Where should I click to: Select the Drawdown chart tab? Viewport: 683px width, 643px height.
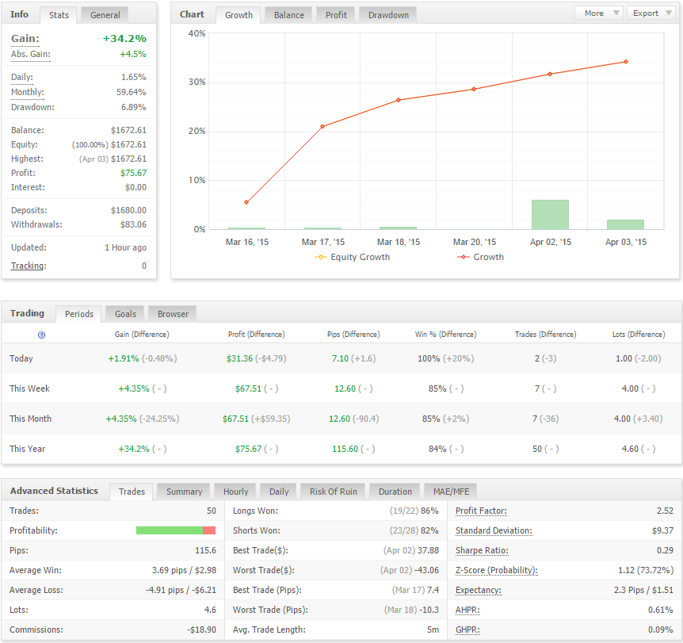click(x=388, y=15)
